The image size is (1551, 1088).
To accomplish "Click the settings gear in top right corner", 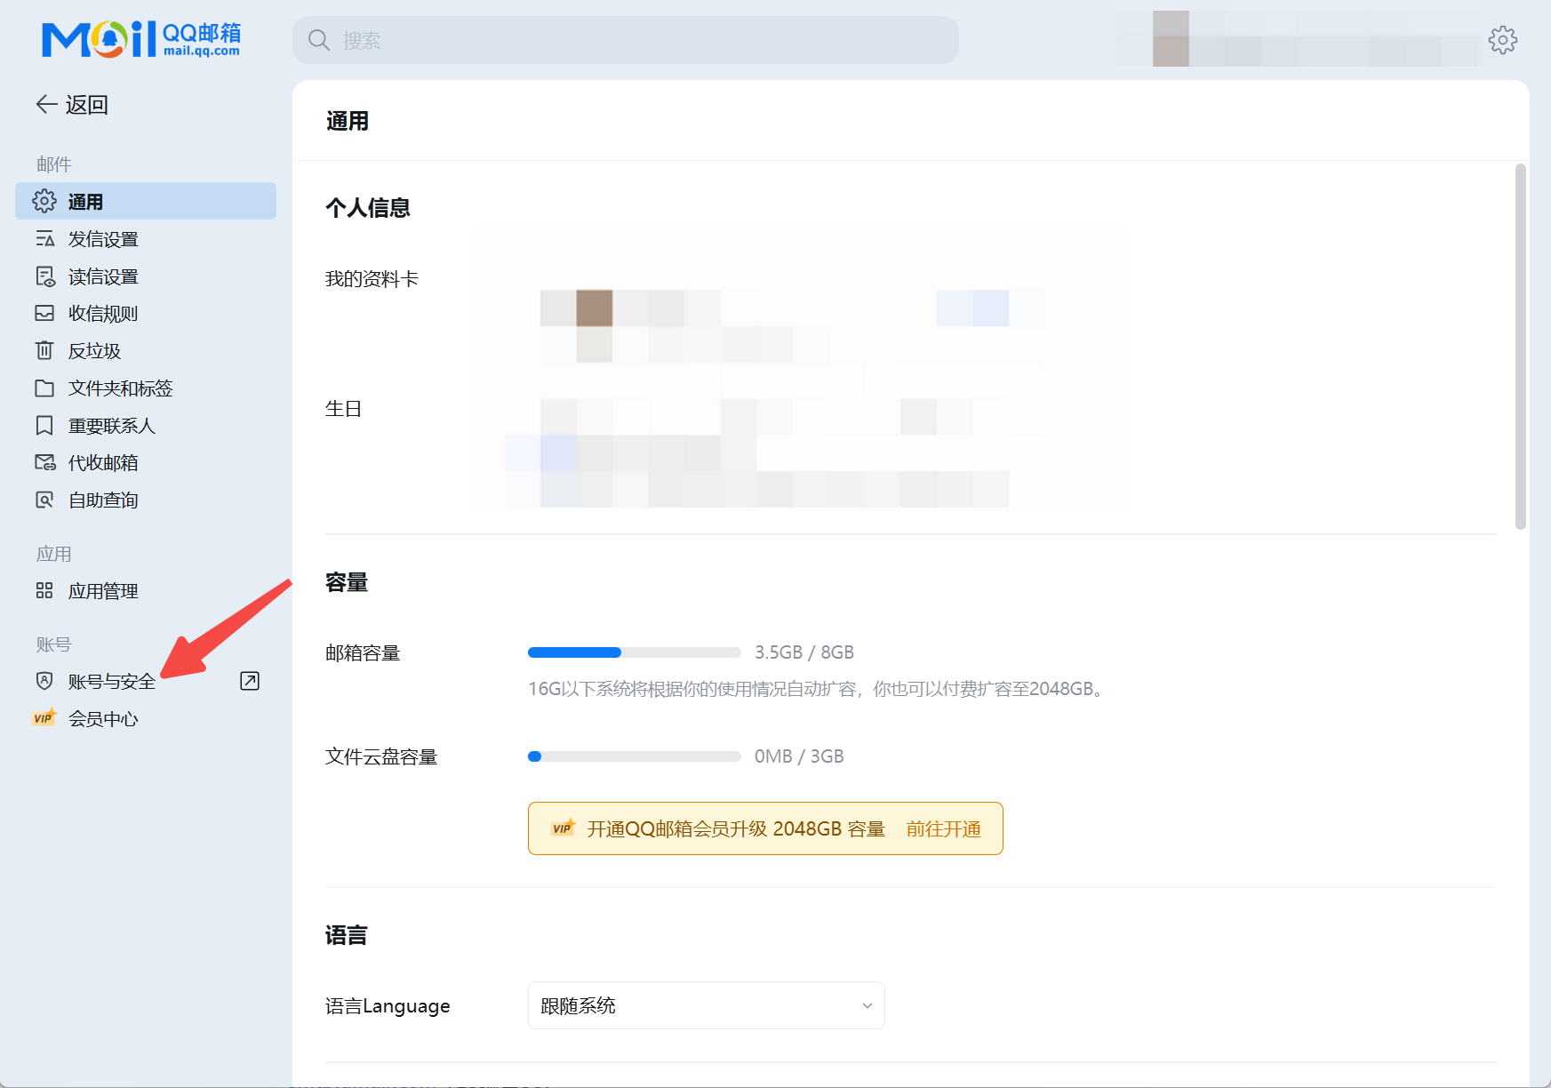I will tap(1502, 40).
